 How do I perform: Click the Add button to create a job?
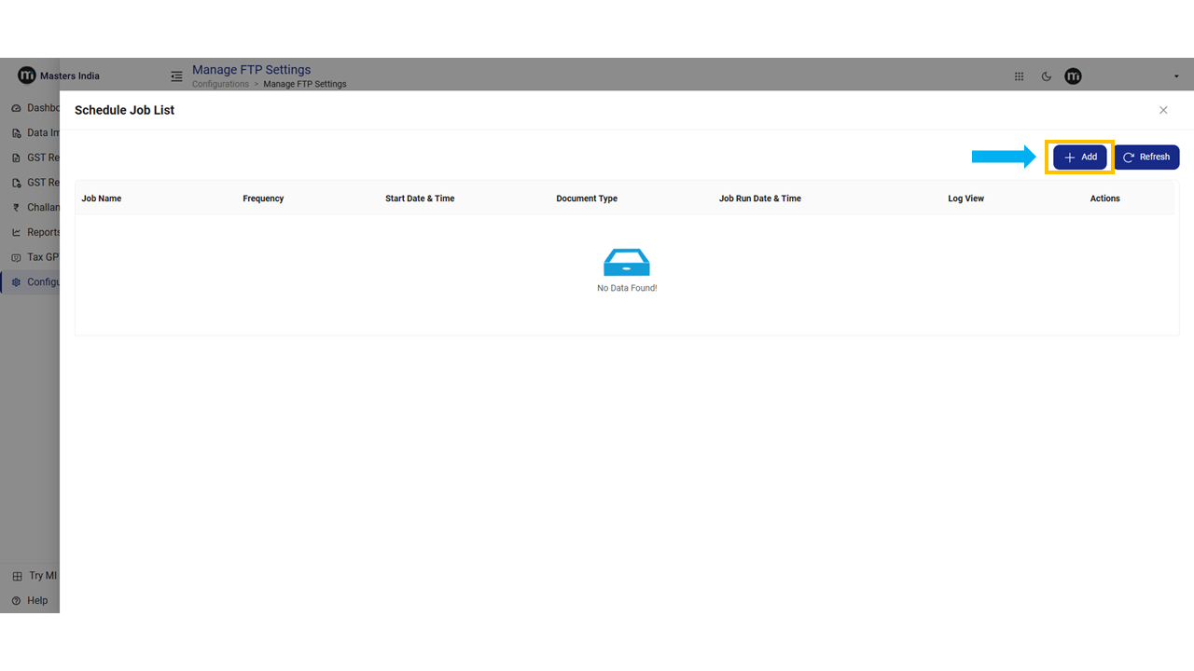click(1080, 157)
